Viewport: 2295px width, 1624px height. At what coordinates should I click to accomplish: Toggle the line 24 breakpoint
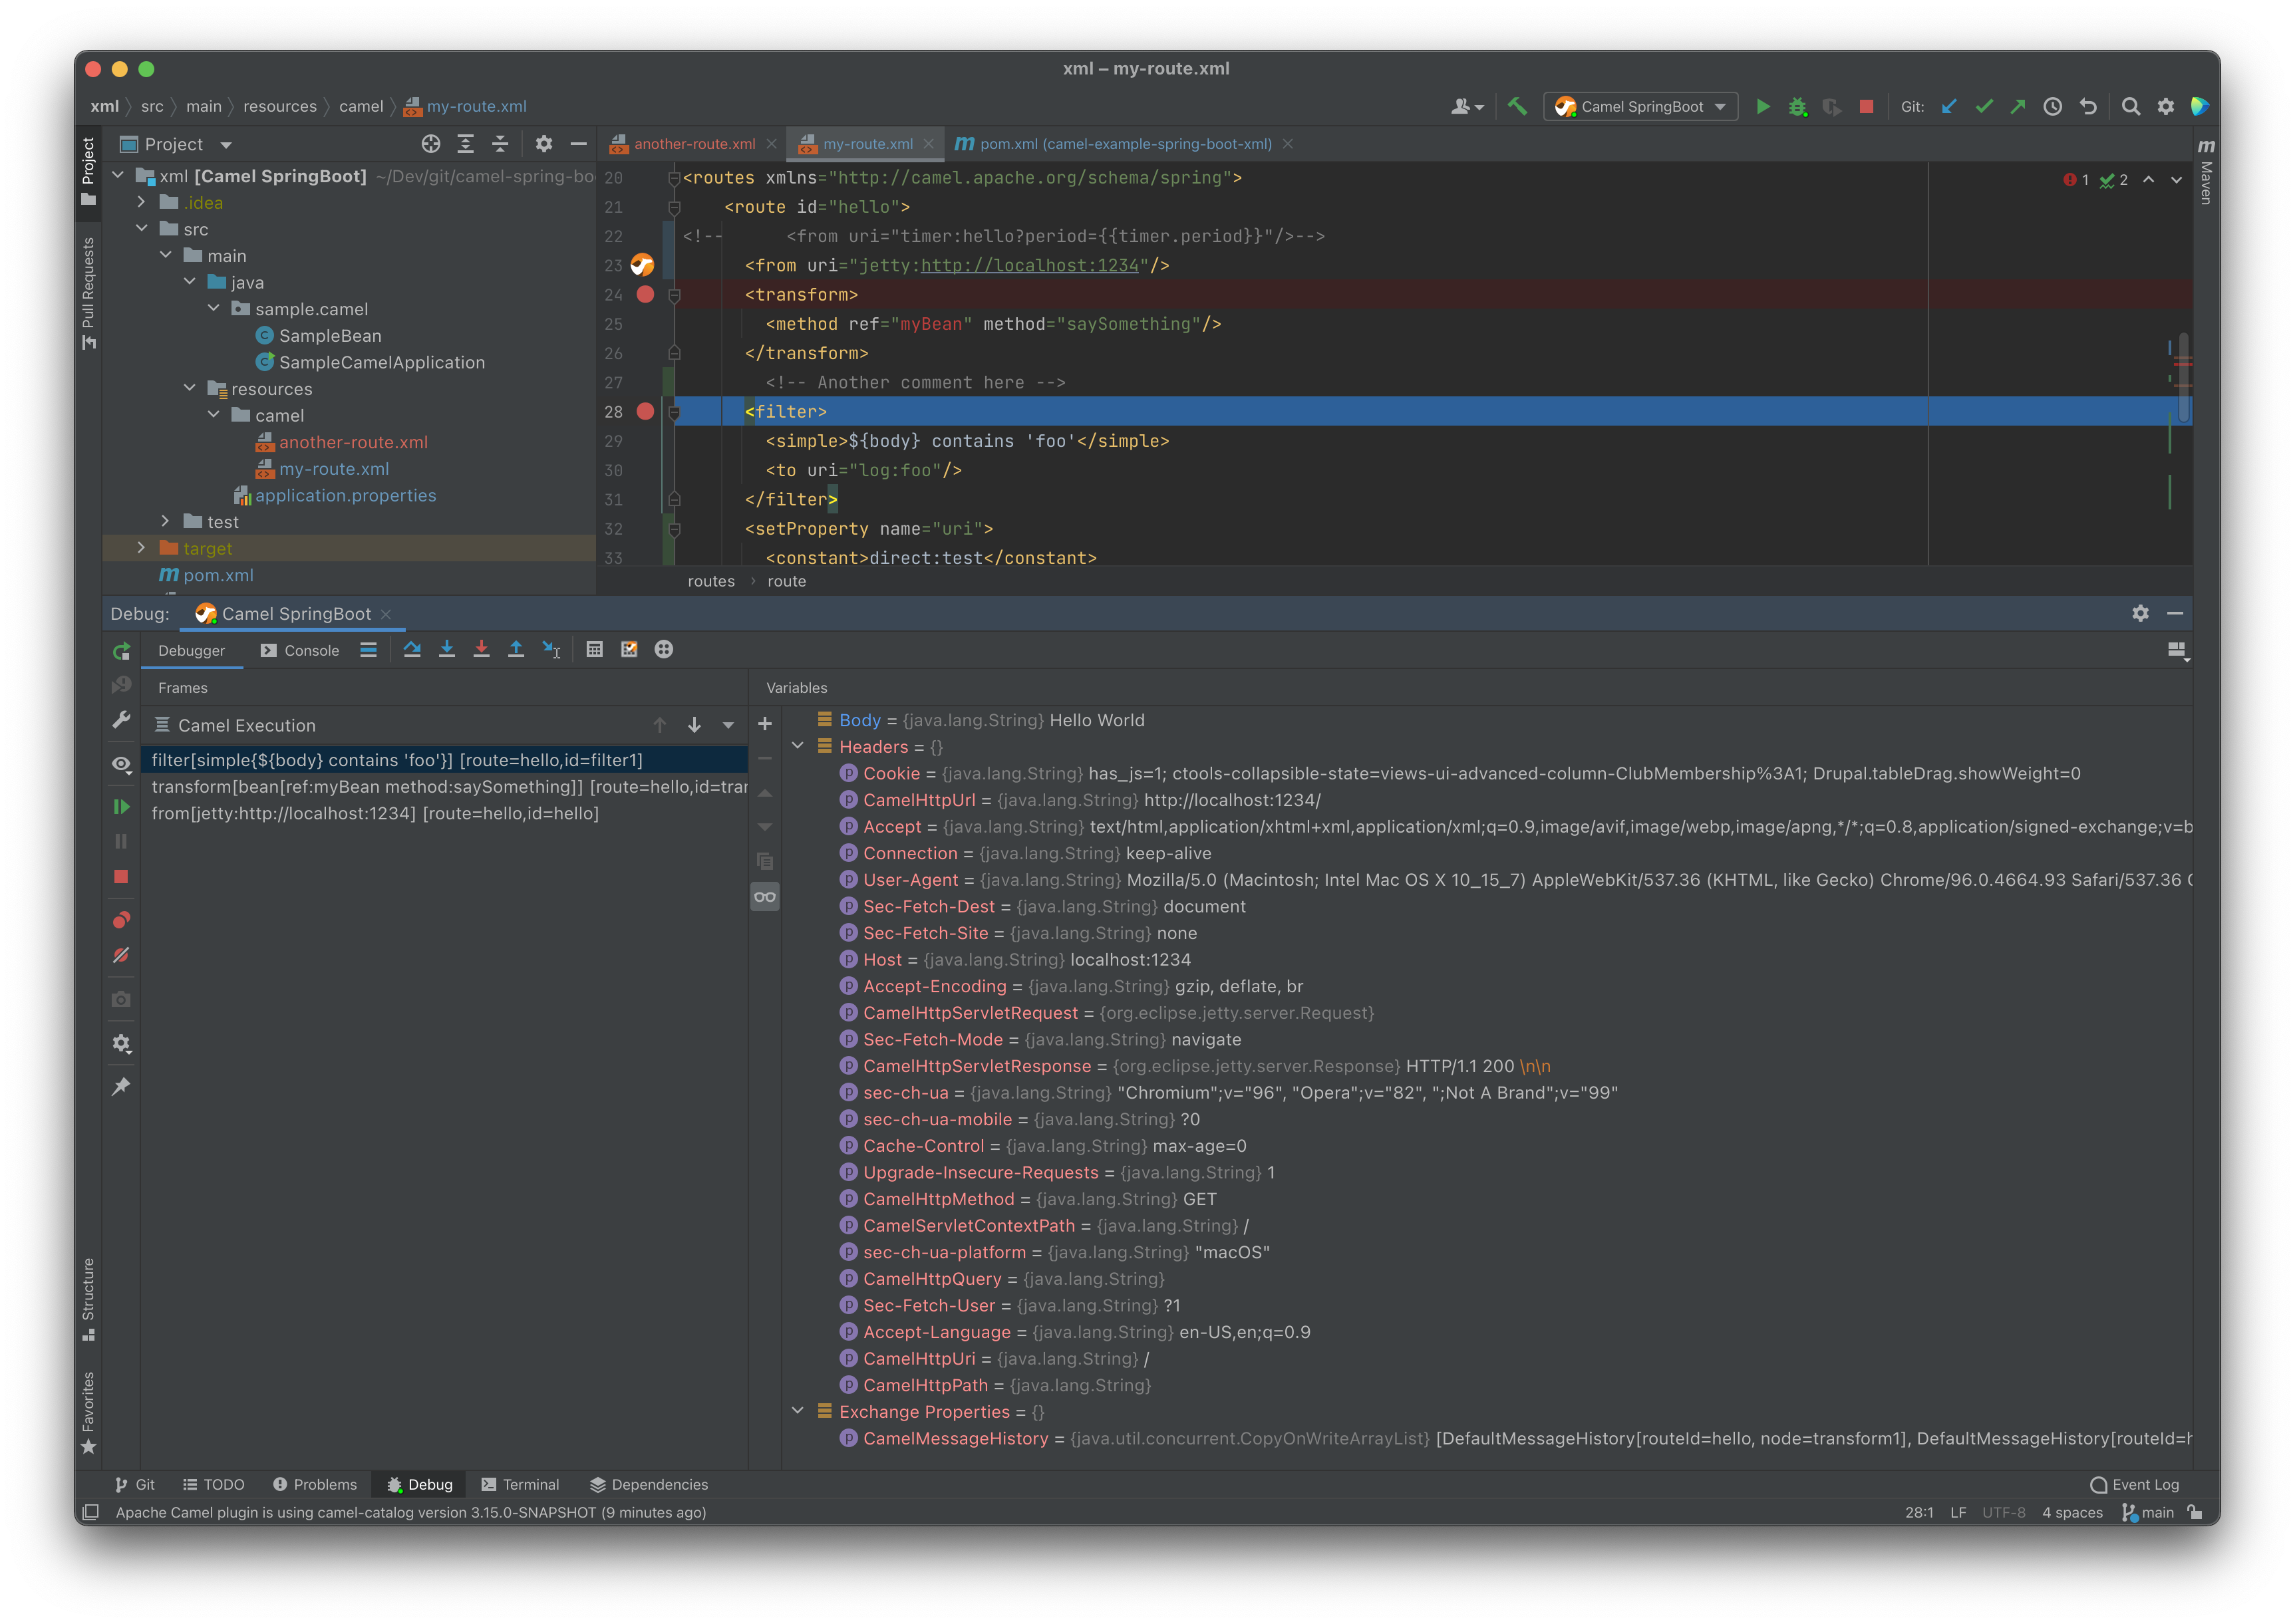[645, 294]
